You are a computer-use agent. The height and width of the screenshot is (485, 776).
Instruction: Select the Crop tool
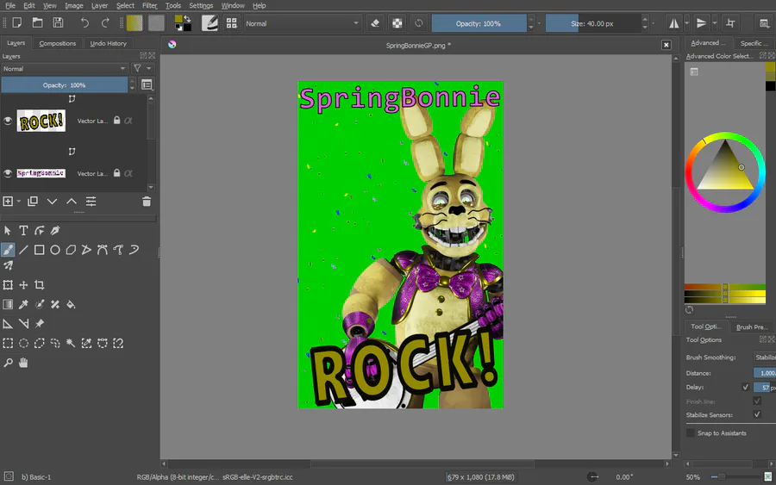[x=39, y=285]
